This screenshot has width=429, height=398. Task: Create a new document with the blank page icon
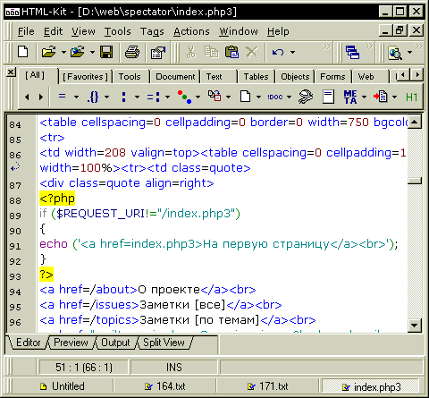pyautogui.click(x=23, y=52)
